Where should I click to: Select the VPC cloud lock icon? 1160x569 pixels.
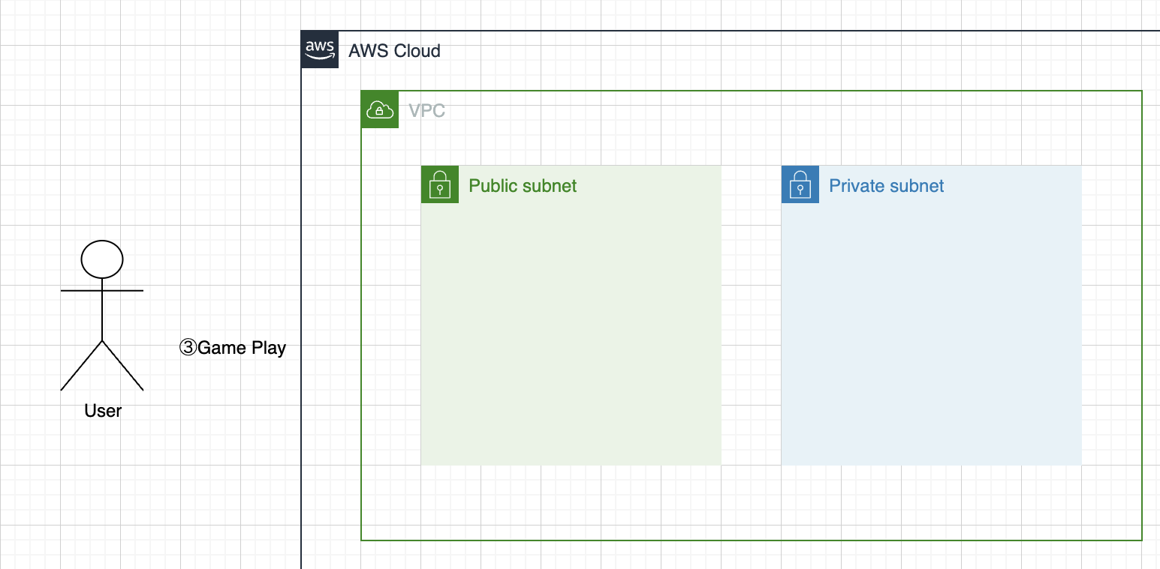pos(380,109)
